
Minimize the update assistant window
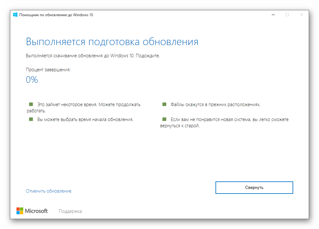[x=273, y=15]
